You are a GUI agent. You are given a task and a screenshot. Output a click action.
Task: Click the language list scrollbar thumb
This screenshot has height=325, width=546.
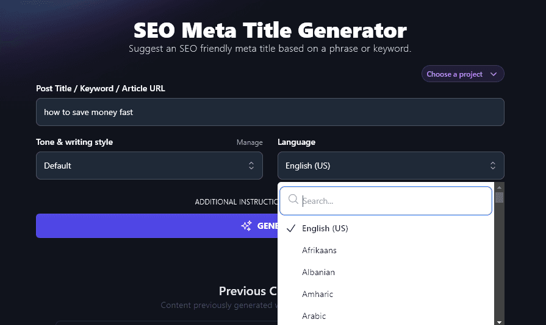[x=499, y=197]
